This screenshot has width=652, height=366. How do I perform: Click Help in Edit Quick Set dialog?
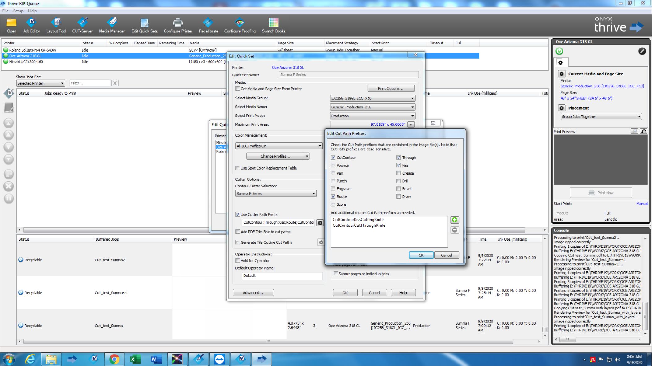[x=403, y=293]
